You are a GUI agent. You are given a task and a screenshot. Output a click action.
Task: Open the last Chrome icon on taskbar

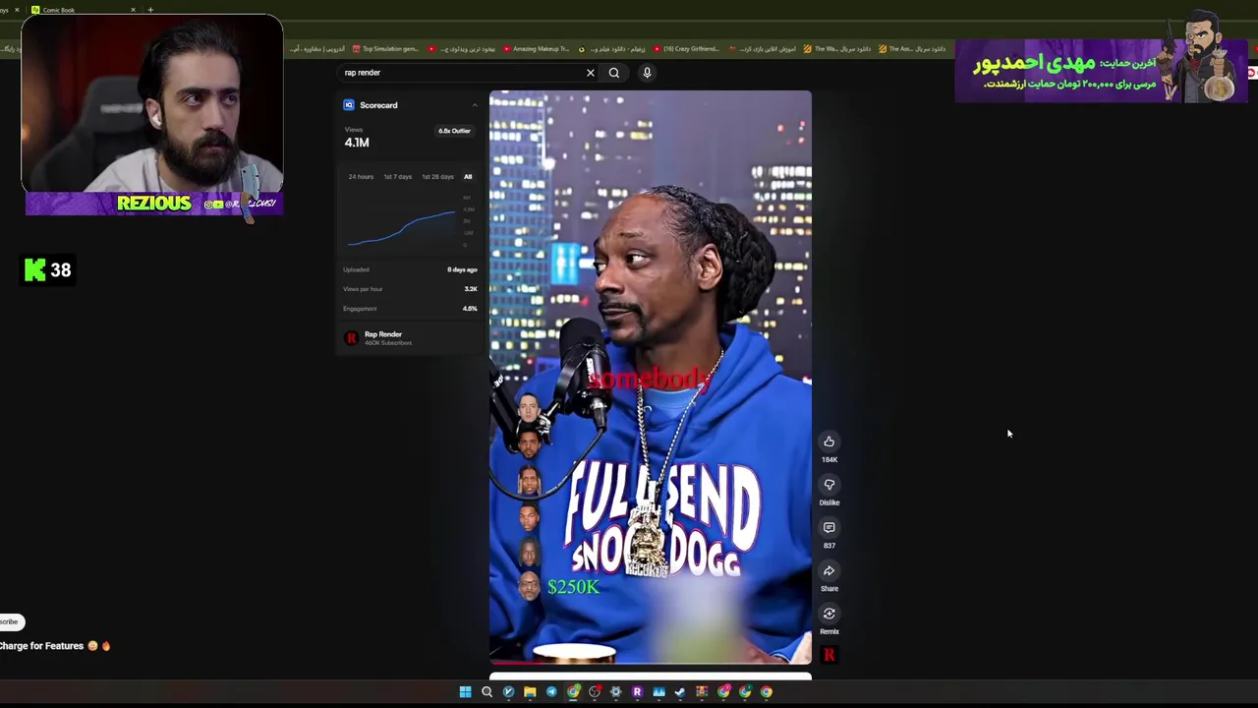767,692
